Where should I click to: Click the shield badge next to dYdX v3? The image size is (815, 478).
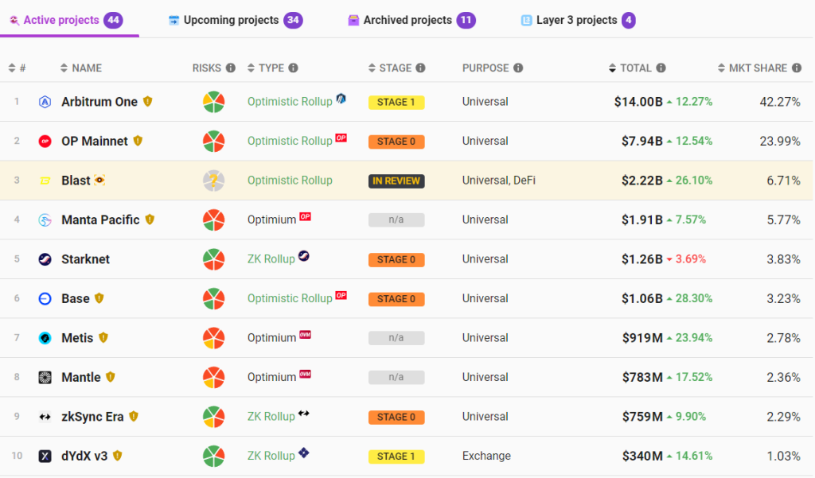pyautogui.click(x=118, y=456)
